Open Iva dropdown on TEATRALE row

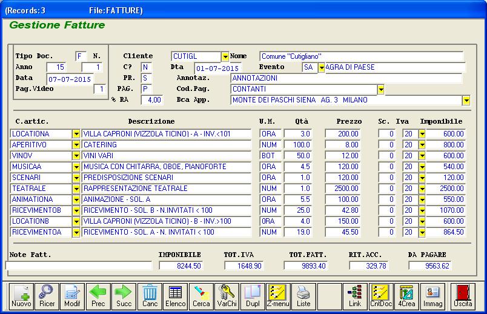[422, 189]
